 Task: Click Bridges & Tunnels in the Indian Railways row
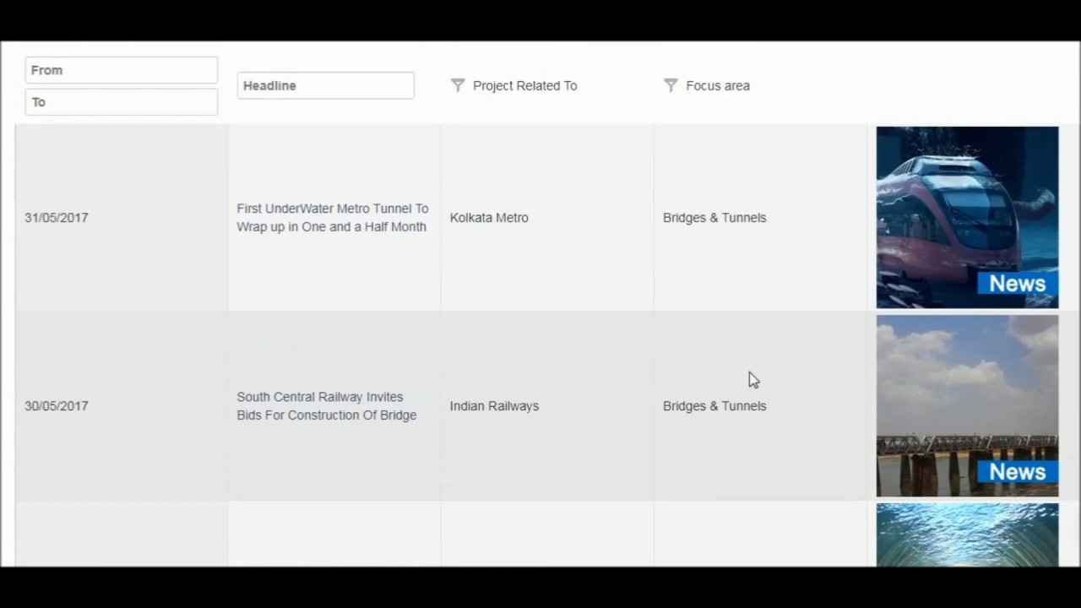(x=714, y=406)
